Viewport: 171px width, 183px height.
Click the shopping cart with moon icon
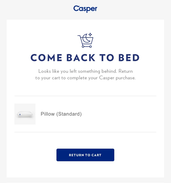click(85, 41)
